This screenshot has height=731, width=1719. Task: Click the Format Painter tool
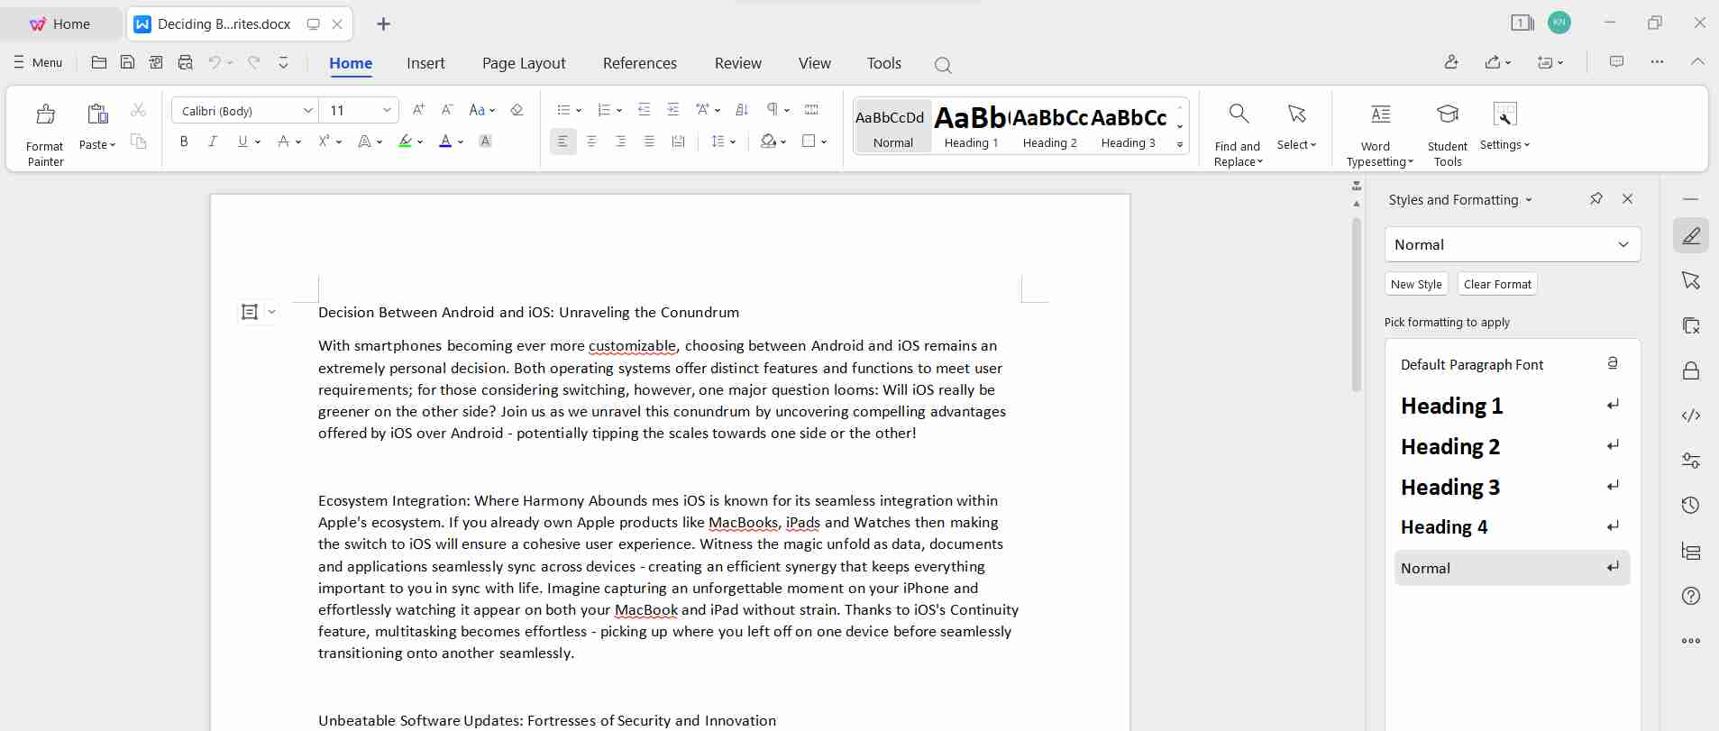[x=45, y=135]
